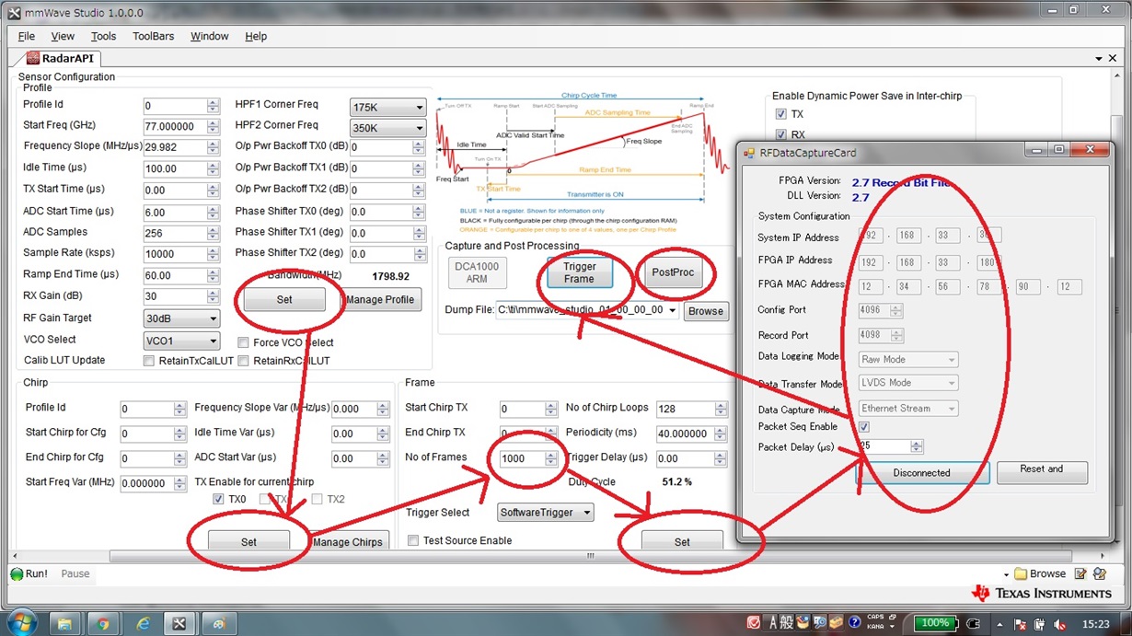Toggle TX0 enable for current chirp
The width and height of the screenshot is (1132, 636).
[218, 499]
